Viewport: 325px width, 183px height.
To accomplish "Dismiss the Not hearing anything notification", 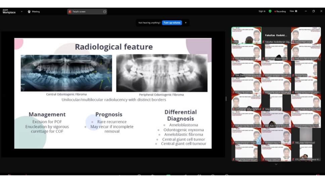I will pyautogui.click(x=186, y=23).
